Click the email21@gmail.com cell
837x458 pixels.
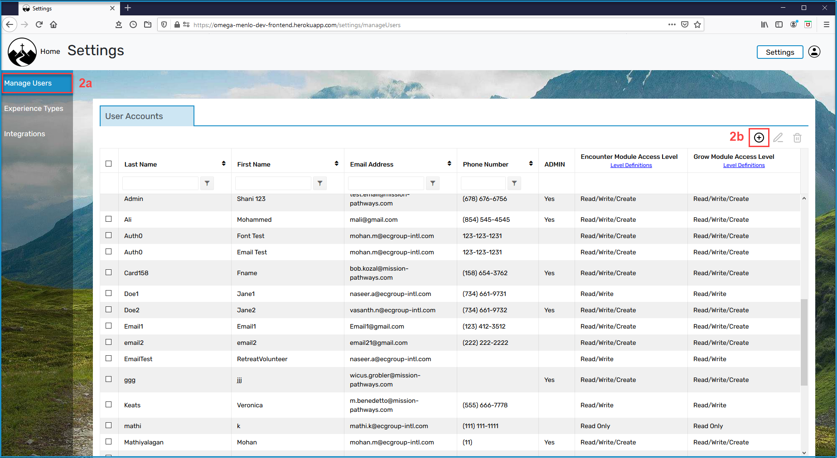[379, 343]
